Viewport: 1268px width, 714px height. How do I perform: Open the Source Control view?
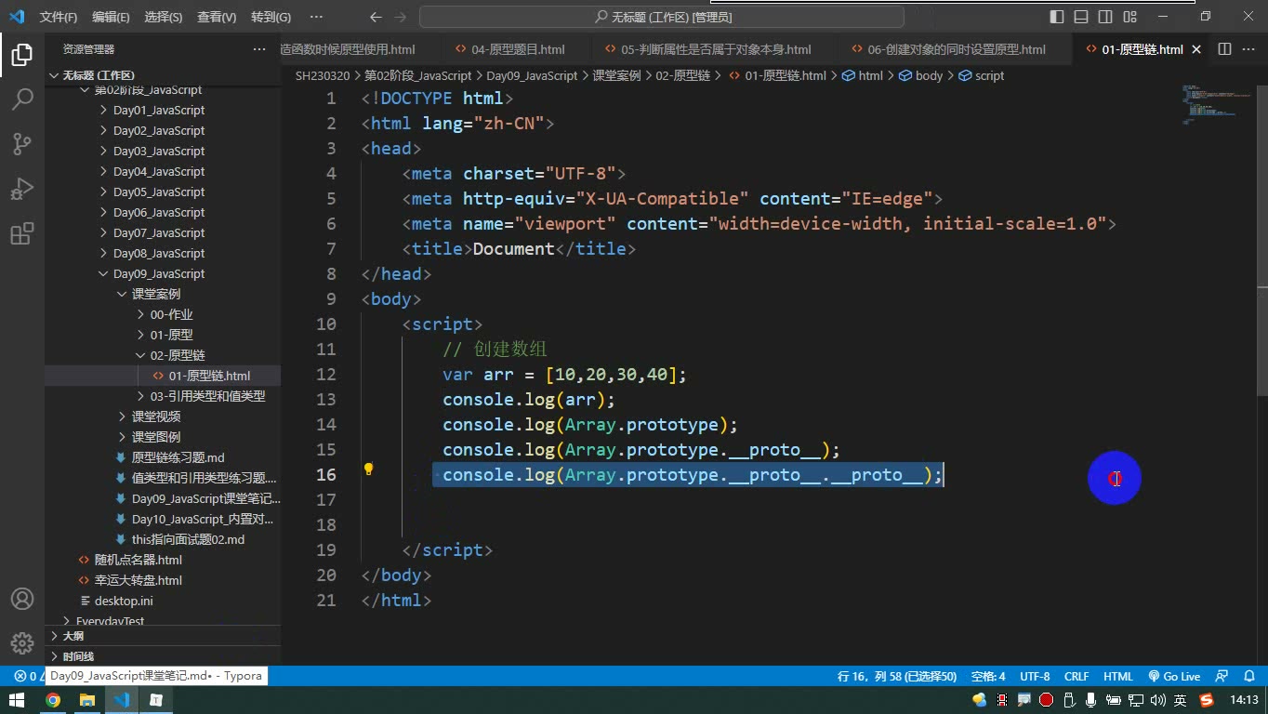coord(21,143)
